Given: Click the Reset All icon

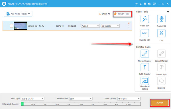Looking at the screenshot, I should coord(161,81).
